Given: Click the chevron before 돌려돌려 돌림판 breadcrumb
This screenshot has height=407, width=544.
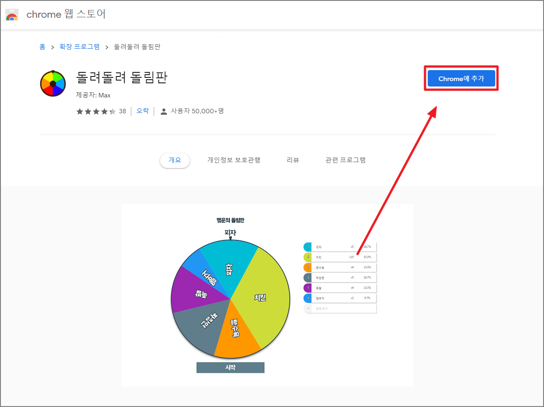Looking at the screenshot, I should pyautogui.click(x=106, y=46).
